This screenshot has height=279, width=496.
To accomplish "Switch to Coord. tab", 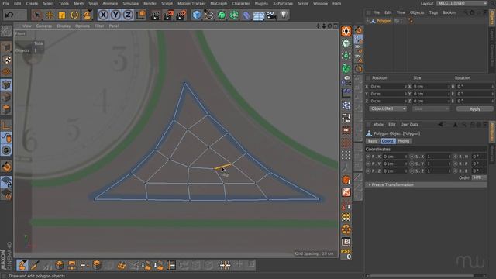I will [387, 141].
